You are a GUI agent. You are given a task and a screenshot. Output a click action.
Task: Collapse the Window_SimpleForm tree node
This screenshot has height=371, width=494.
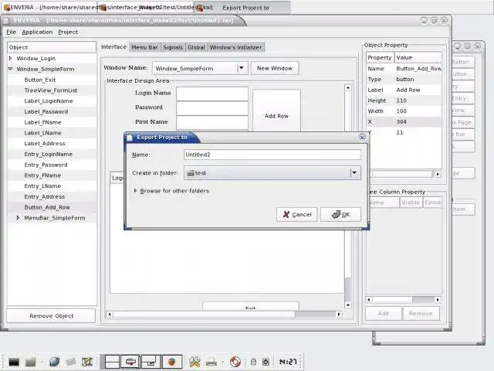[10, 69]
